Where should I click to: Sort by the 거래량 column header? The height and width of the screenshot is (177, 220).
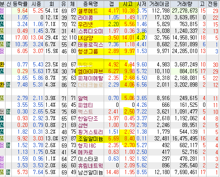point(185,4)
